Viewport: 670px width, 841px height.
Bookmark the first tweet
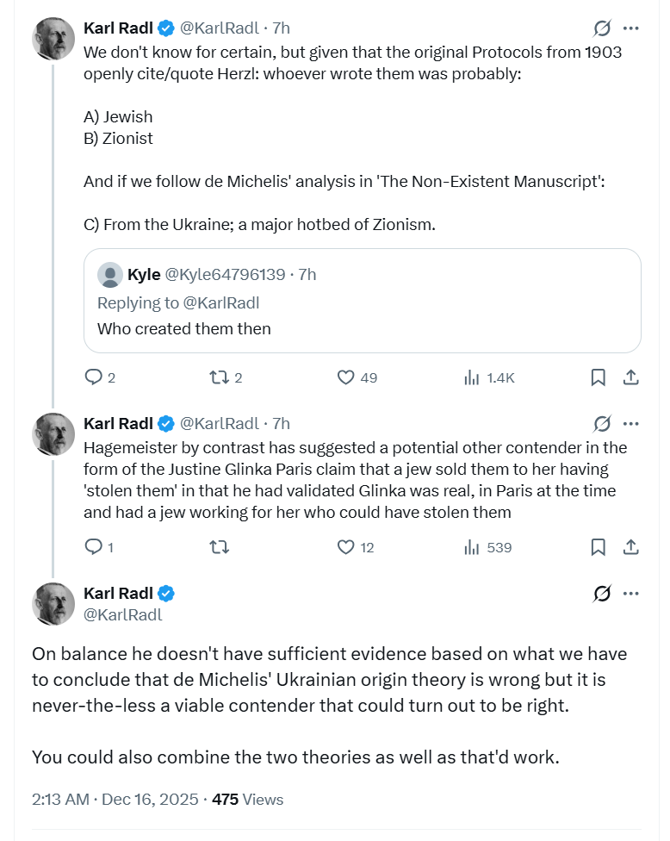pos(599,377)
